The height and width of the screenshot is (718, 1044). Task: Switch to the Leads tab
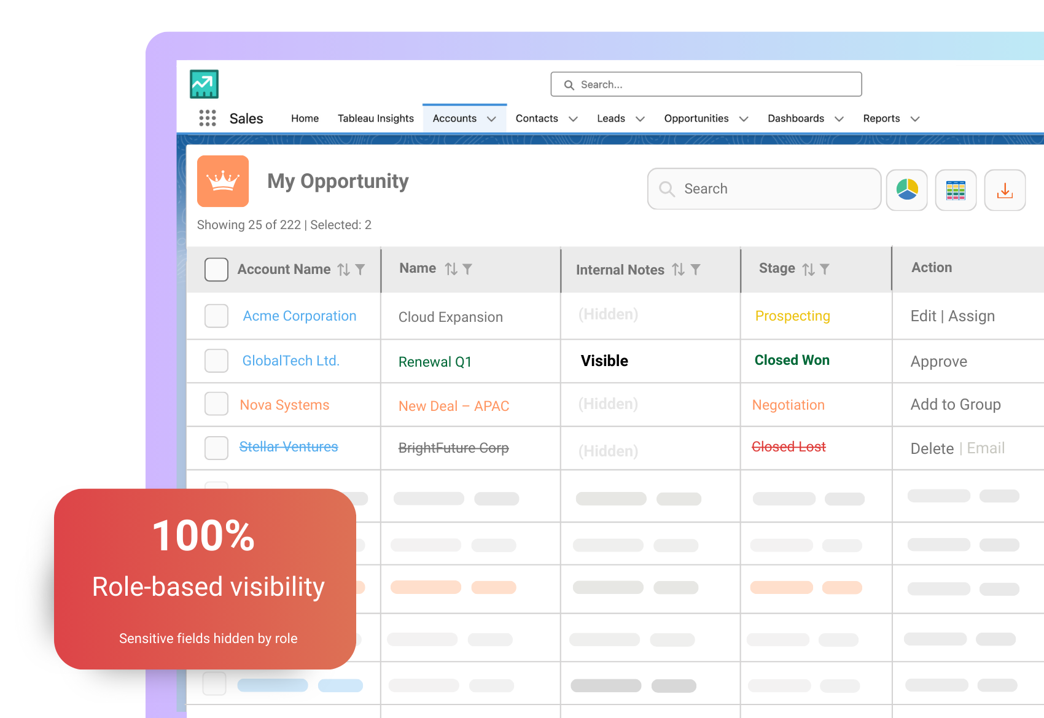click(611, 119)
